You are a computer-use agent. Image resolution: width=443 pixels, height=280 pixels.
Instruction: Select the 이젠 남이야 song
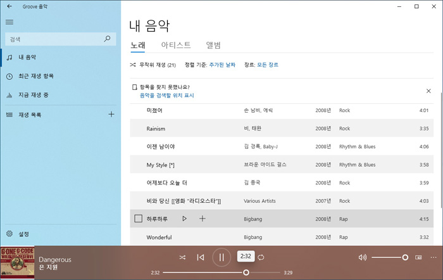[282, 146]
